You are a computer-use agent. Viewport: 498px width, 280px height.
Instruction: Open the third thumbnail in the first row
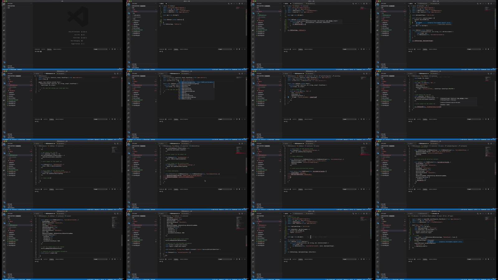point(311,35)
